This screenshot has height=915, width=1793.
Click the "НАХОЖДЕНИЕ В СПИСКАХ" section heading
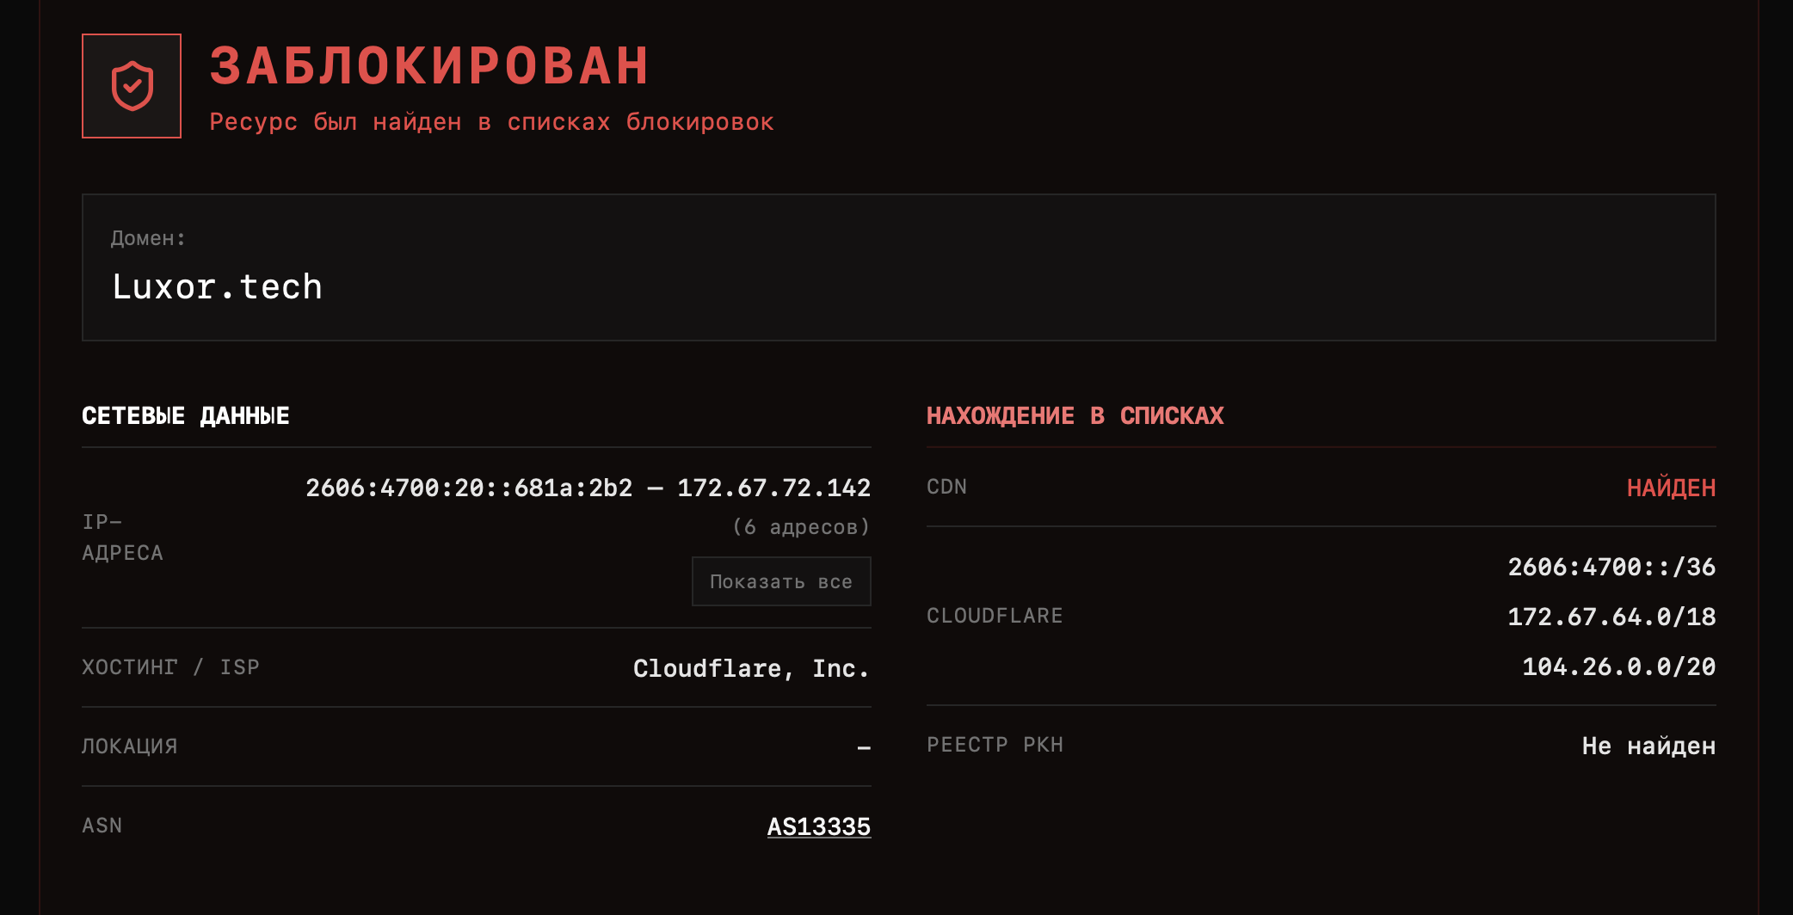(1075, 416)
